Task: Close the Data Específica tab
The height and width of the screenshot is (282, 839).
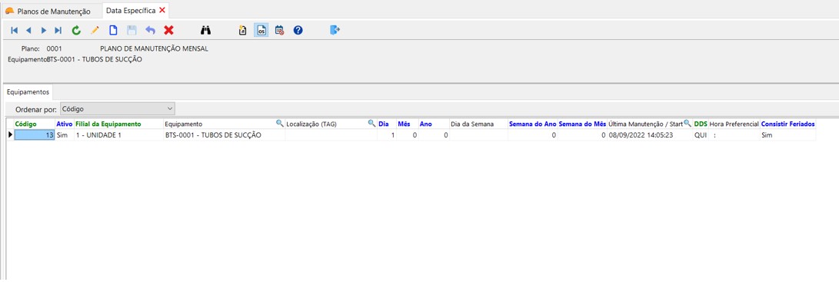Action: pos(162,10)
